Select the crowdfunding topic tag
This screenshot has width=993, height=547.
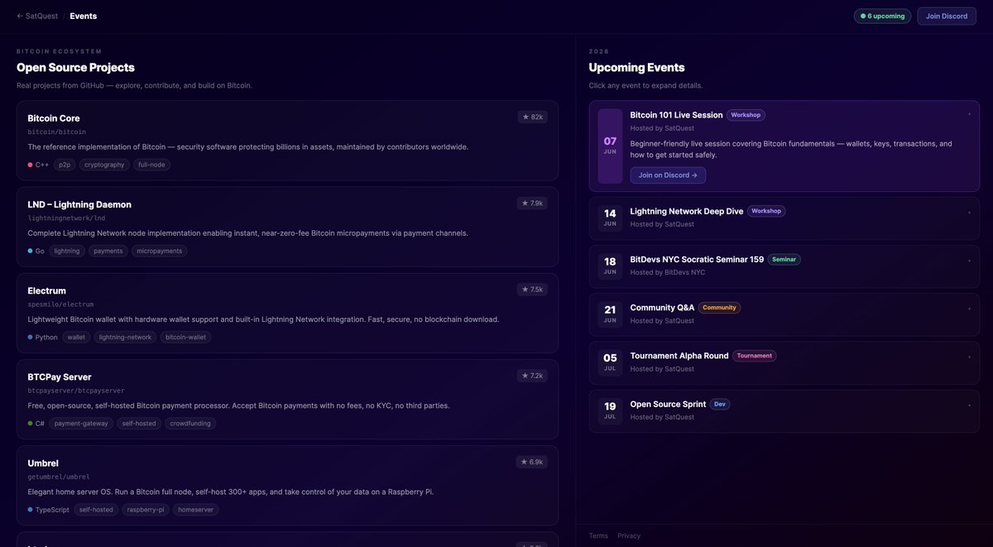tap(190, 423)
